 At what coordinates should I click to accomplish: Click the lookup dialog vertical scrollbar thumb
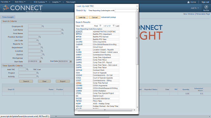point(137,38)
